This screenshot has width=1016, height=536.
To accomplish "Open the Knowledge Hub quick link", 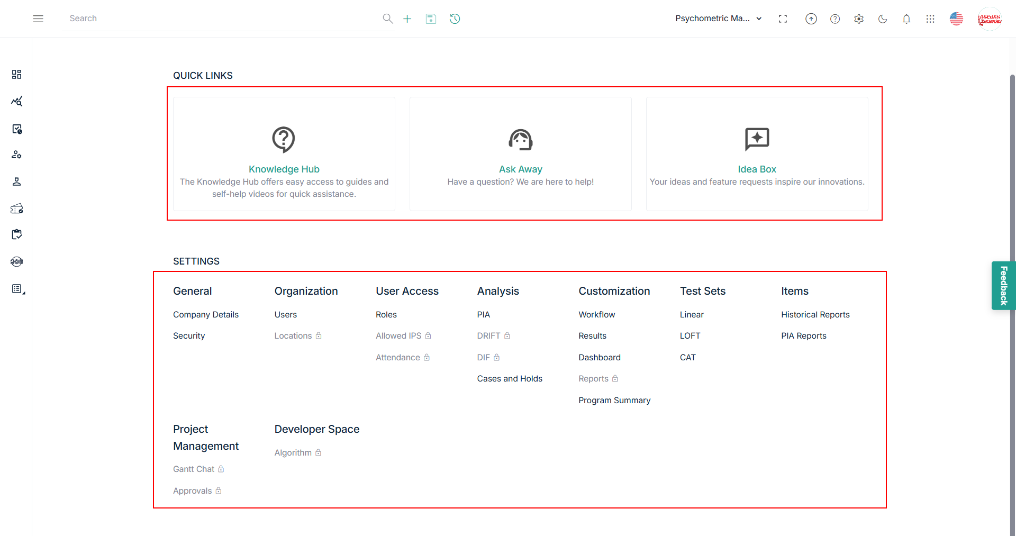I will click(284, 169).
